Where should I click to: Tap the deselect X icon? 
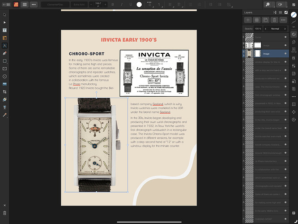[x=5, y=205]
